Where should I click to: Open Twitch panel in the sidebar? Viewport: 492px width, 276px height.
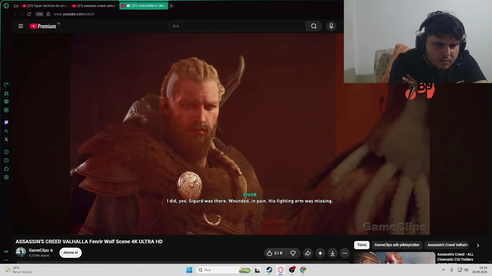tap(6, 123)
